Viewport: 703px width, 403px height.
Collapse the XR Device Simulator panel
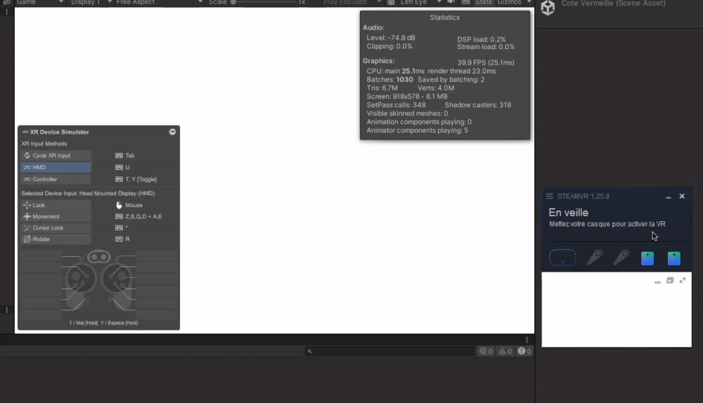[x=172, y=132]
